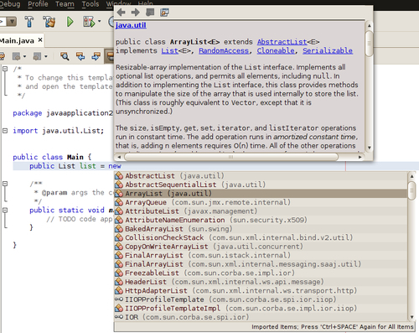Select IOR (com.sun.corba.se.spi.ior) completion item
Viewport: 419px width, 333px height.
click(261, 317)
